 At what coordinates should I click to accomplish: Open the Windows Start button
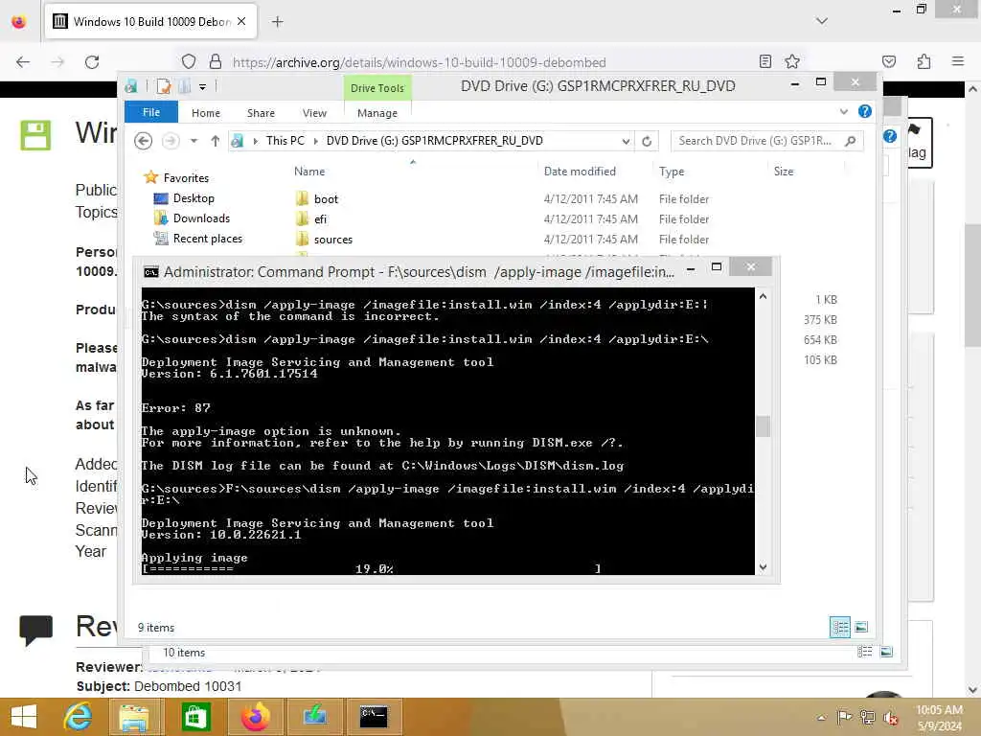click(24, 717)
